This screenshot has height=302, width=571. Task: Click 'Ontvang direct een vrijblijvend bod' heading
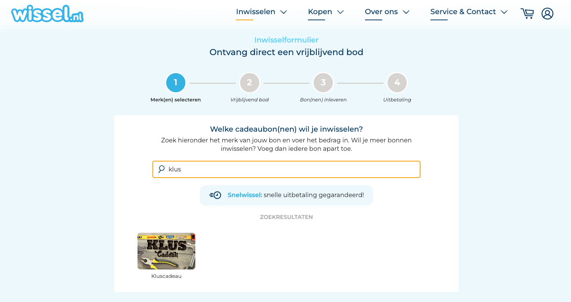click(286, 52)
